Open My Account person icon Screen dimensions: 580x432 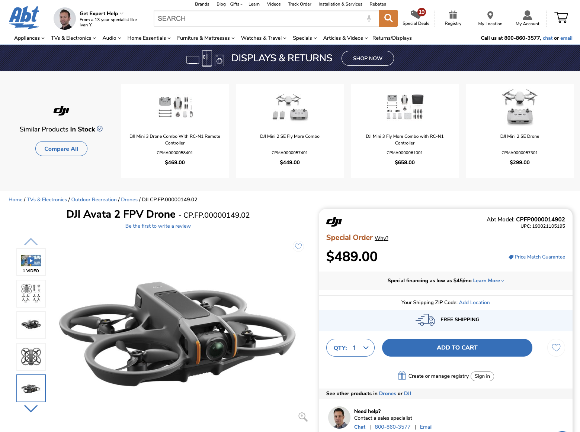[527, 15]
